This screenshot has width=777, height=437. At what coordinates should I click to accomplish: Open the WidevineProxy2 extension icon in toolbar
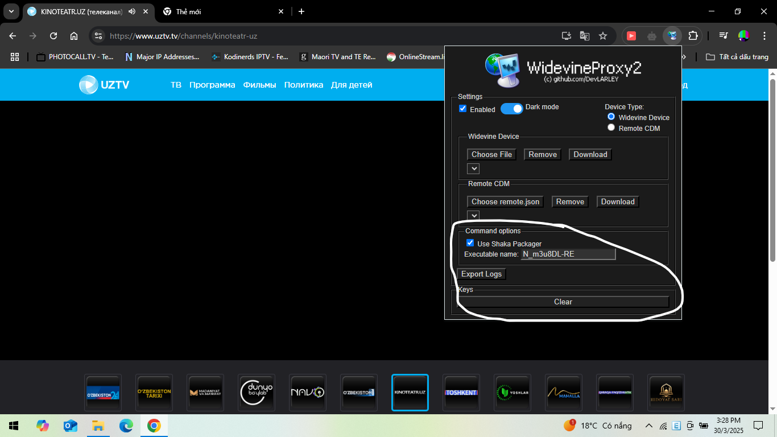point(672,36)
